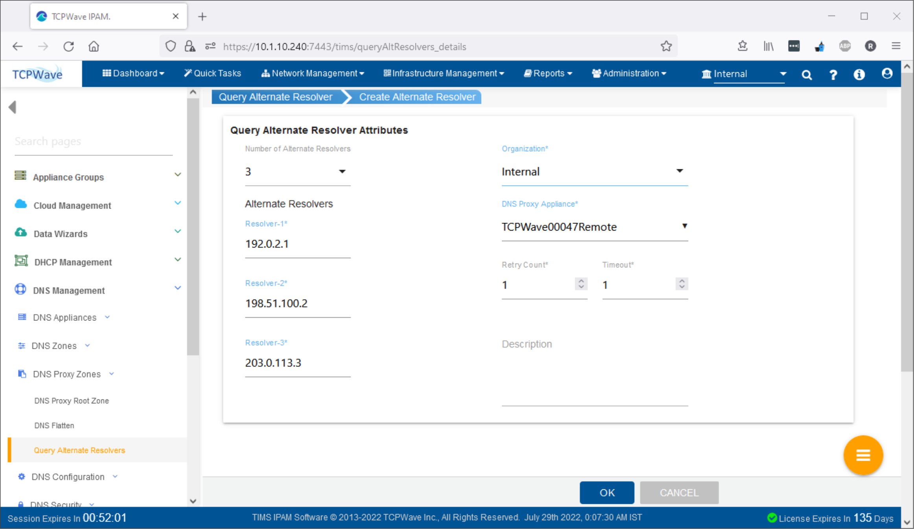Click the TCPWave logo
The width and height of the screenshot is (914, 529).
[37, 74]
